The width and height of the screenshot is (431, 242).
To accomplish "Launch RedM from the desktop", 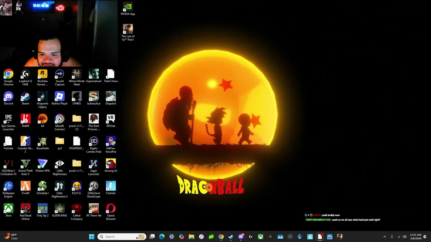I will (x=25, y=121).
